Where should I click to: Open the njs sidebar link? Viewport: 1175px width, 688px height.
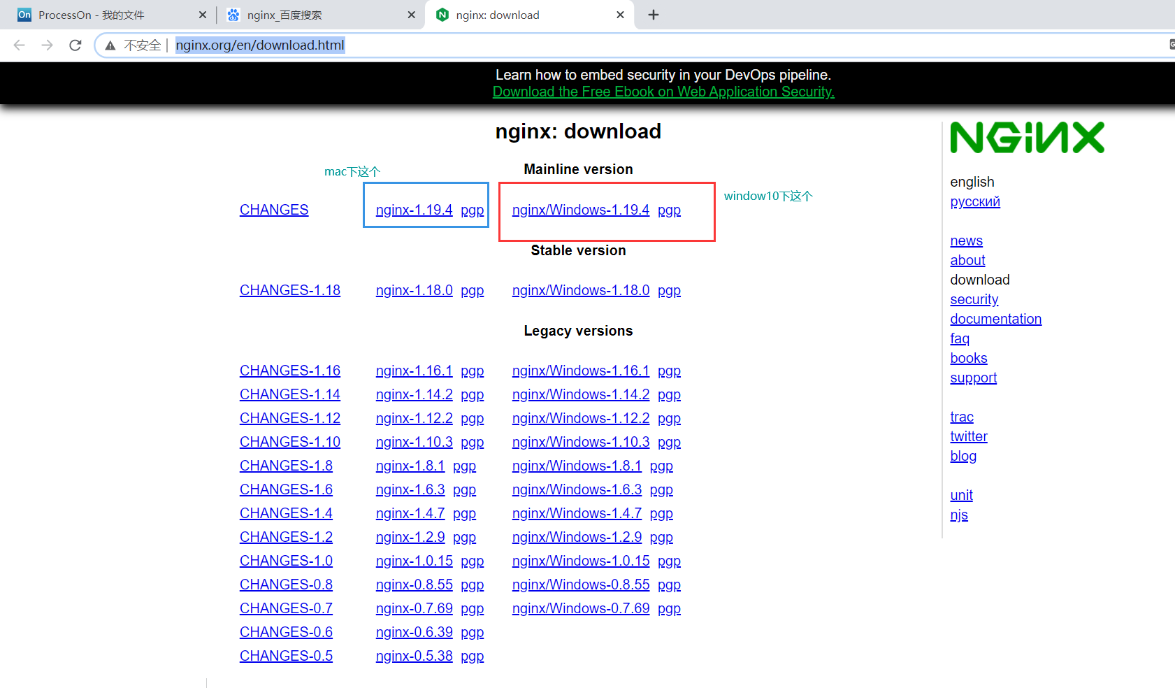click(x=959, y=515)
